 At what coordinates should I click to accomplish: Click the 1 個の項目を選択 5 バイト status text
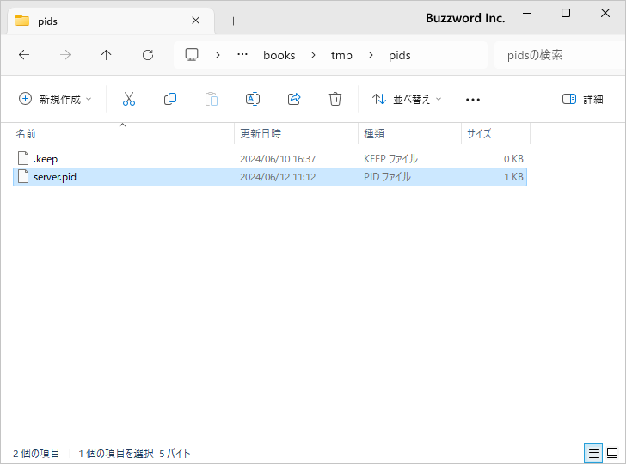point(134,453)
